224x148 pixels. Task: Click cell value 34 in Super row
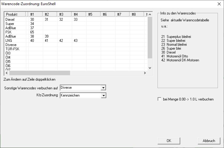32,24
